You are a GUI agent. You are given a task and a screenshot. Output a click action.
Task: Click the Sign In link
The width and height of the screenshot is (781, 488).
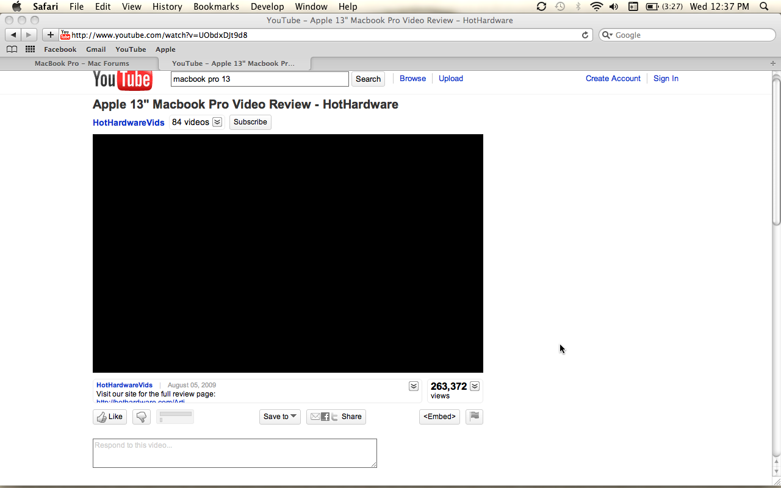666,78
